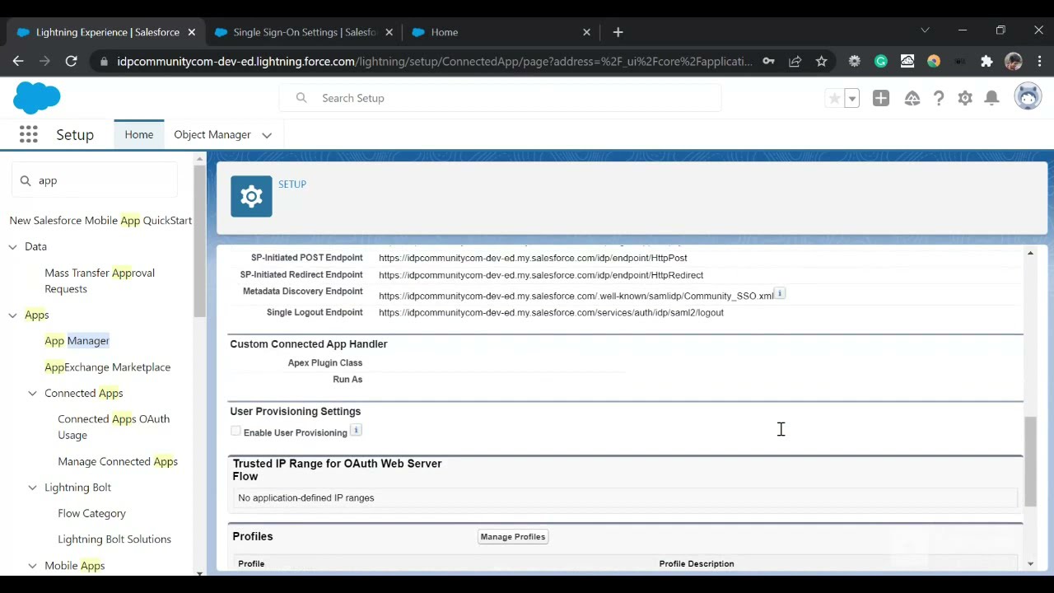Open Object Manager dropdown chevron
This screenshot has width=1054, height=593.
(267, 135)
